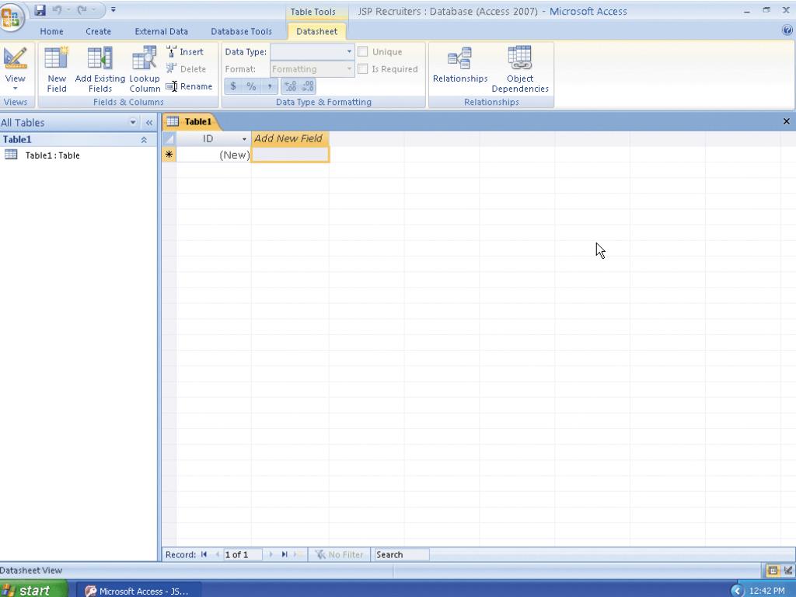The height and width of the screenshot is (597, 796).
Task: Click the Datasheet ribbon tab
Action: tap(317, 31)
